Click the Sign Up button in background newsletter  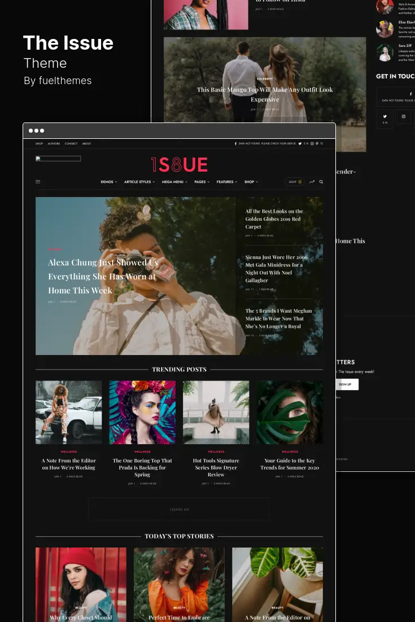(x=347, y=384)
